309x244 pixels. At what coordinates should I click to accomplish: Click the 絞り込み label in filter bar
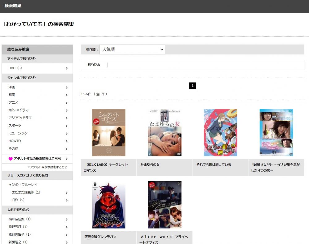point(94,65)
